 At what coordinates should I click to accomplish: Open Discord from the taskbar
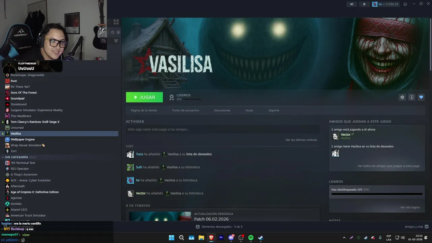[231, 238]
